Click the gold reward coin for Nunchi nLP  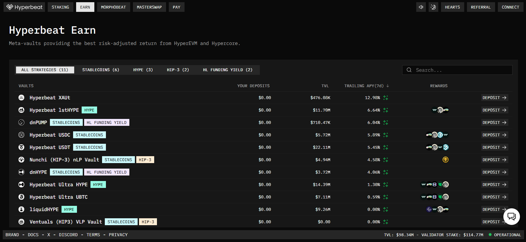445,159
